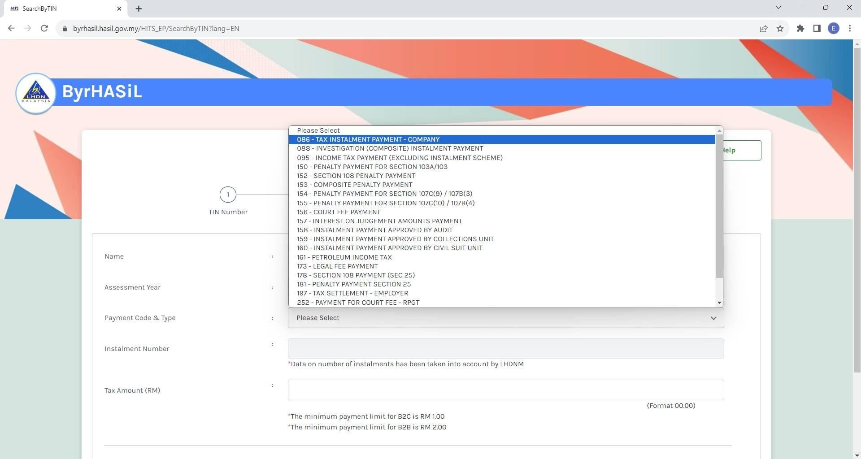This screenshot has height=459, width=861.
Task: Open the Extensions puzzle icon
Action: 800,29
